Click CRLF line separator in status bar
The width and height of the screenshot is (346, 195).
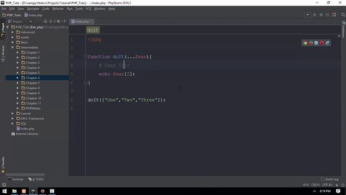pos(315,185)
